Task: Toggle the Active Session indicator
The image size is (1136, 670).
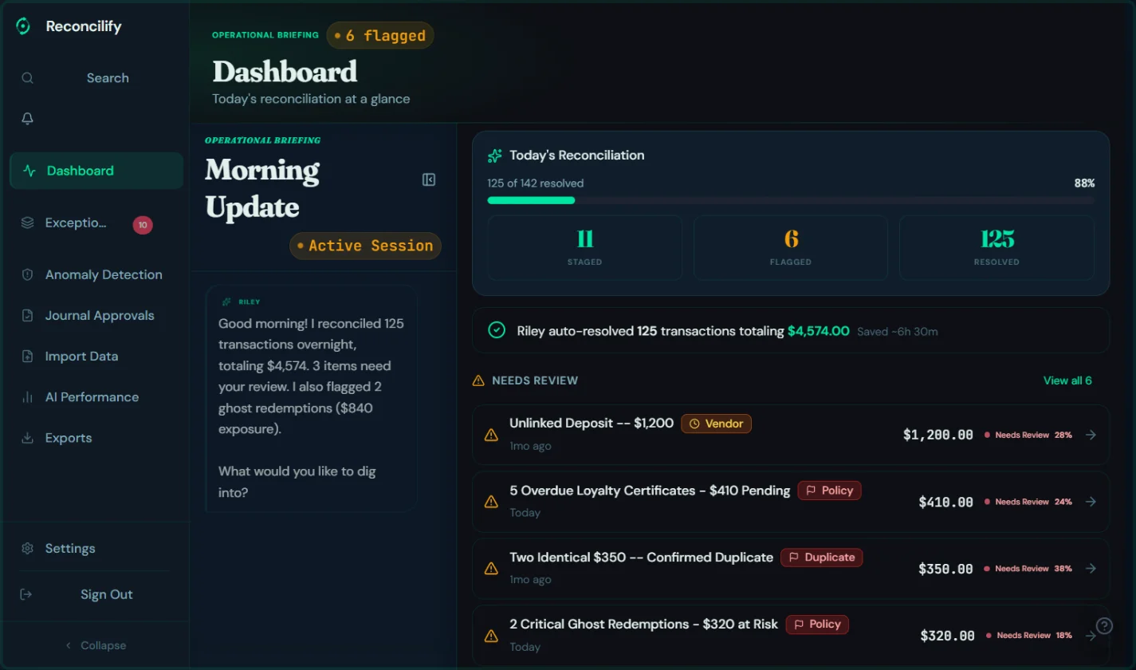Action: point(364,246)
